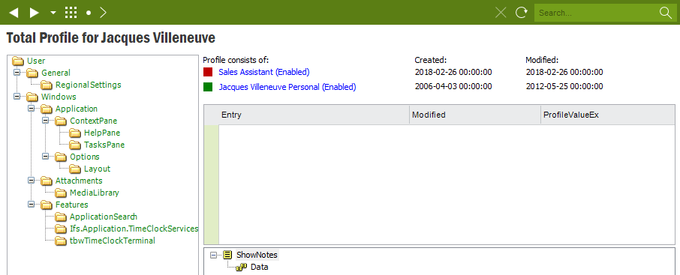Select the RegionalSettings folder
This screenshot has width=680, height=275.
tap(88, 85)
